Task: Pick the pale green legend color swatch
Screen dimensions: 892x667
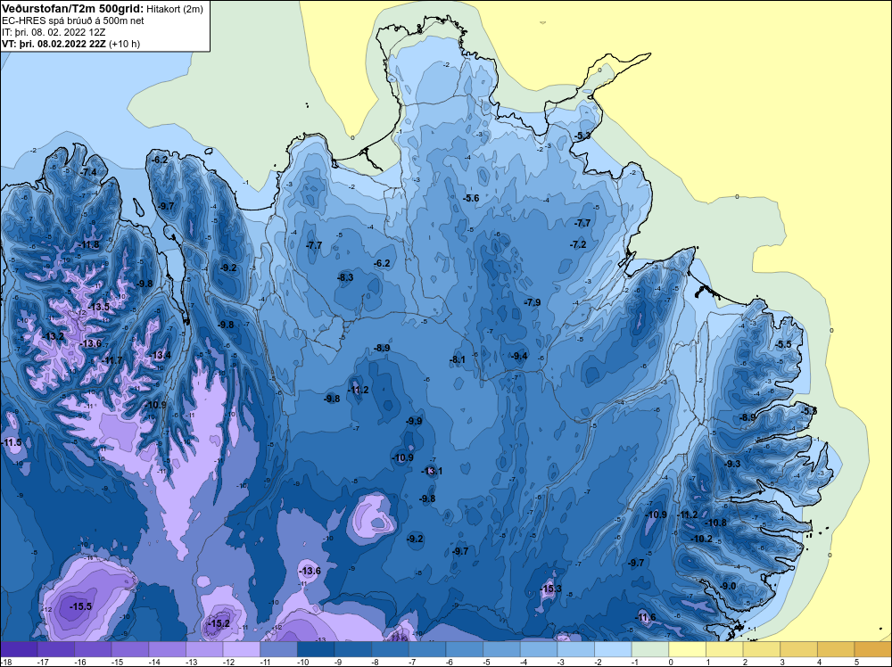Action: coord(650,649)
